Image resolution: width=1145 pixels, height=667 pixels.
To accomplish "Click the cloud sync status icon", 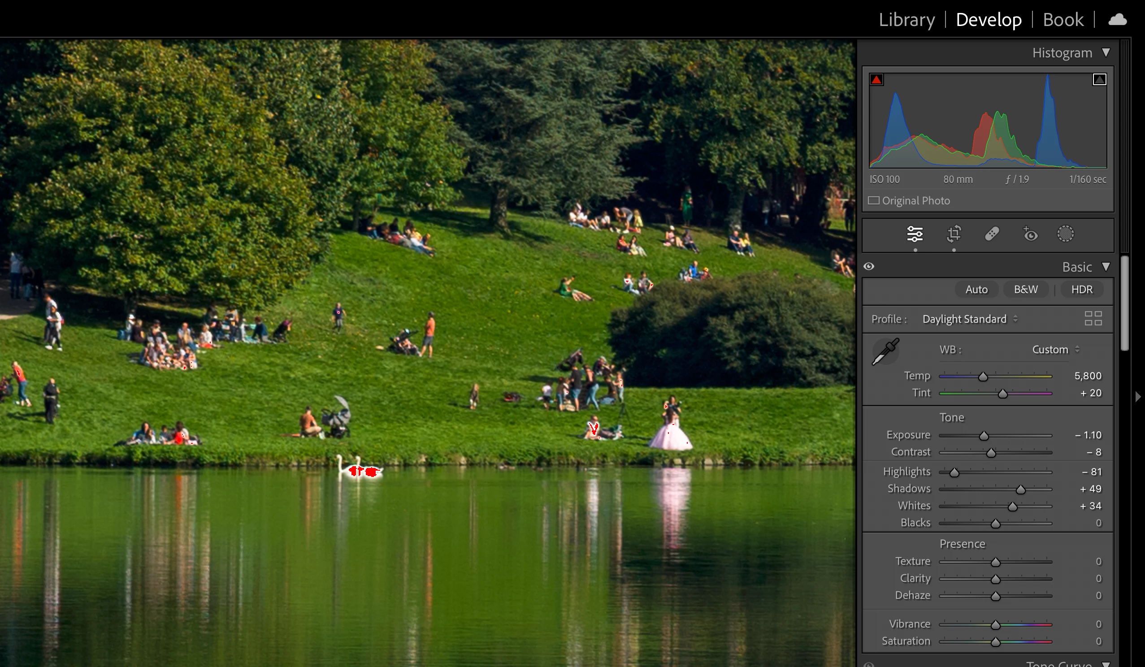I will 1117,20.
